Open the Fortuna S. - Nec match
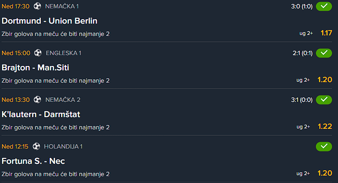 pyautogui.click(x=33, y=161)
